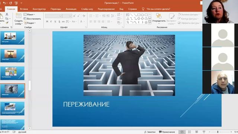238x134 pixels.
Task: Toggle align text left
Action: click(91, 22)
